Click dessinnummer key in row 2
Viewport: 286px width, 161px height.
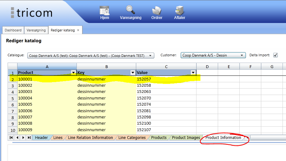[106, 79]
